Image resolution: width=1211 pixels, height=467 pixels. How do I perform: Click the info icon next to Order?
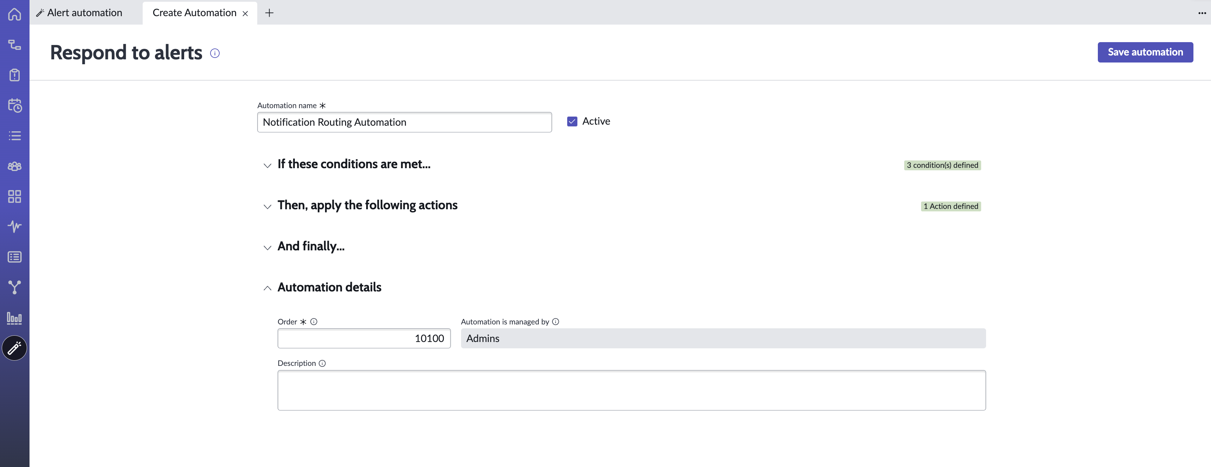[314, 322]
